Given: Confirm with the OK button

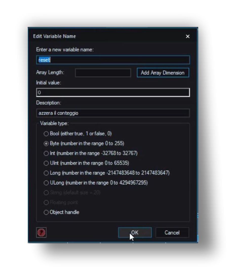Looking at the screenshot, I should (x=135, y=233).
